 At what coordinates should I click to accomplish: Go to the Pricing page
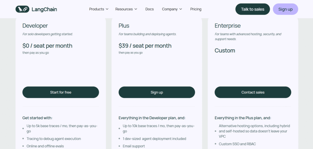tap(196, 9)
